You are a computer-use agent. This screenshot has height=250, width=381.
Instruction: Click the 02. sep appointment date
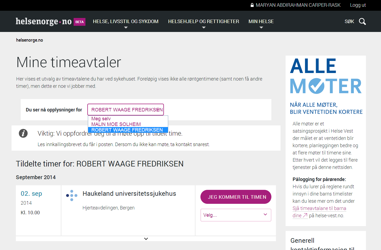(x=31, y=194)
